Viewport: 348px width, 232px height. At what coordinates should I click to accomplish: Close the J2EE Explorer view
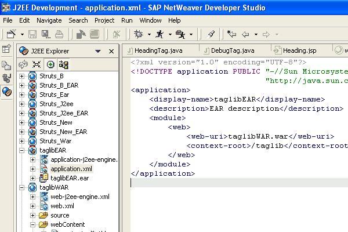tap(111, 51)
